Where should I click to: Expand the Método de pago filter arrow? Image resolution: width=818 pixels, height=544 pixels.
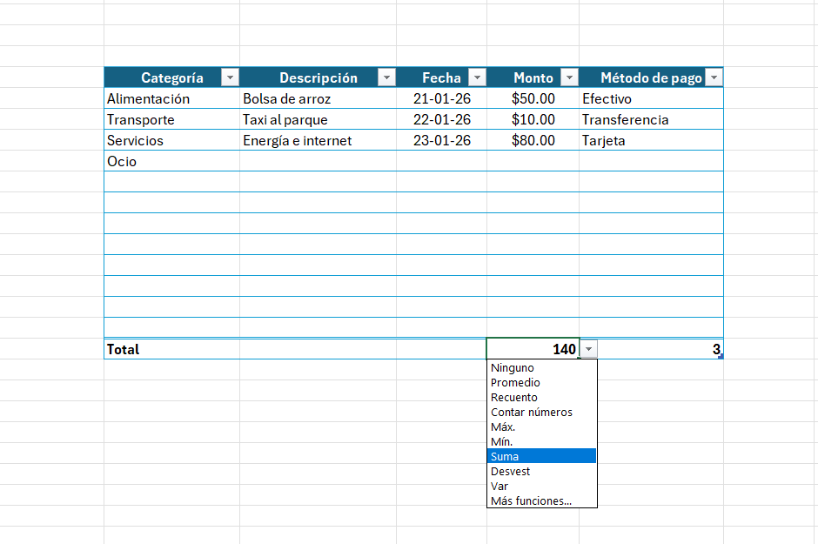[x=714, y=78]
